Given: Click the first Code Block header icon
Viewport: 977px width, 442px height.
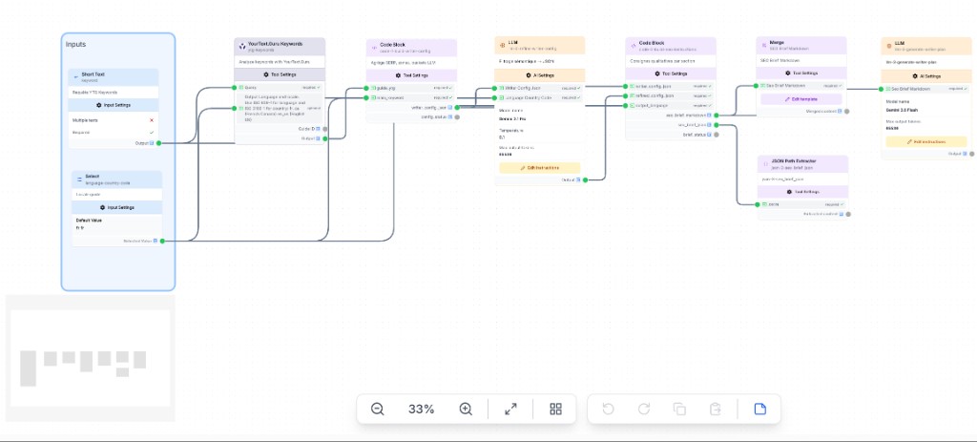Looking at the screenshot, I should tap(374, 48).
